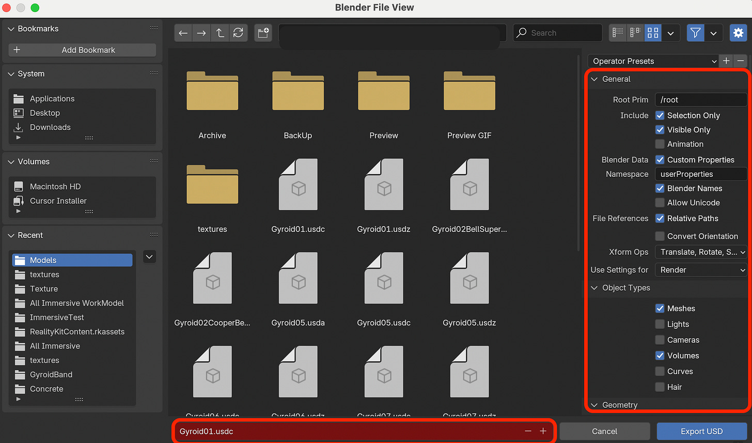752x443 pixels.
Task: Click the Search magnifier in the search field
Action: [x=522, y=33]
